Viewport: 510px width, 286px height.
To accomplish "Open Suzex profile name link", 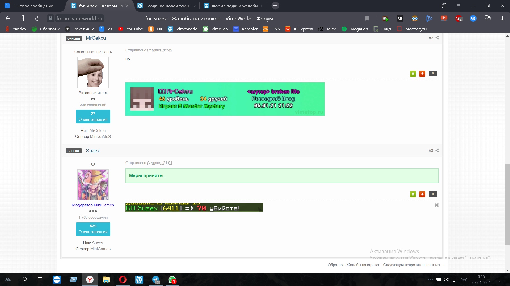I will (x=93, y=151).
